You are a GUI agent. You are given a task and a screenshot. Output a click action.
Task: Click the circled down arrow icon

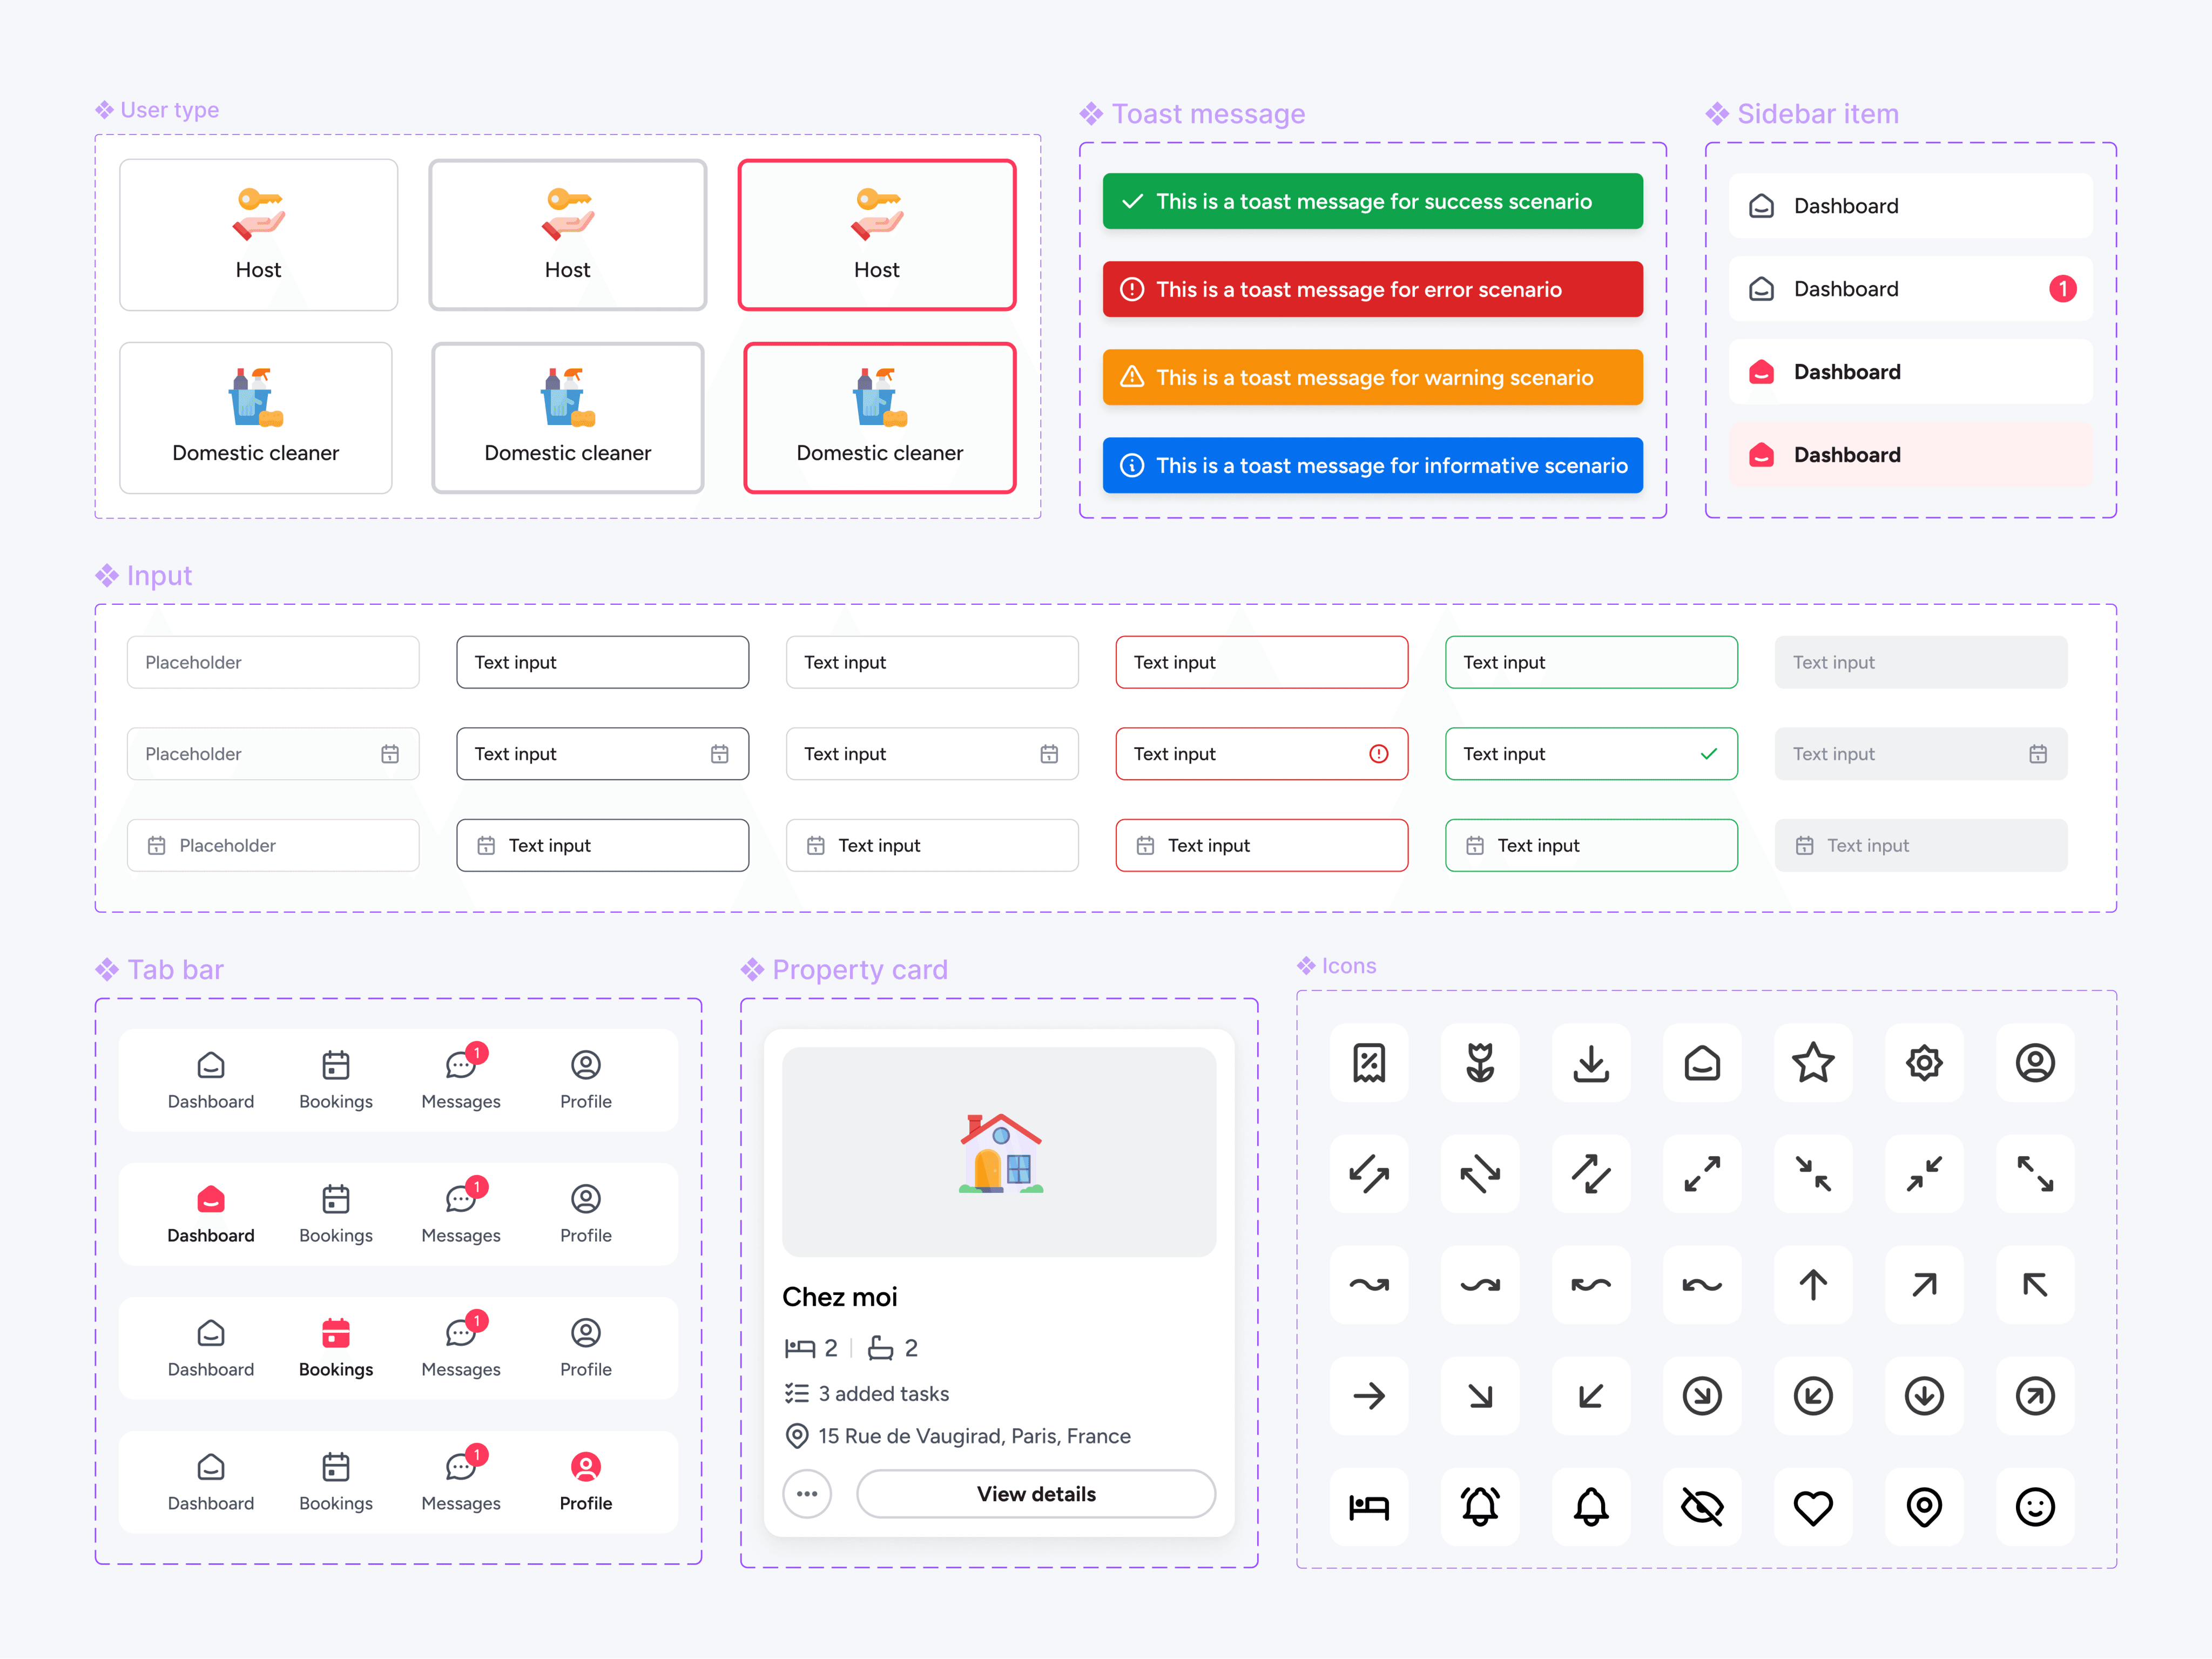[x=1924, y=1396]
